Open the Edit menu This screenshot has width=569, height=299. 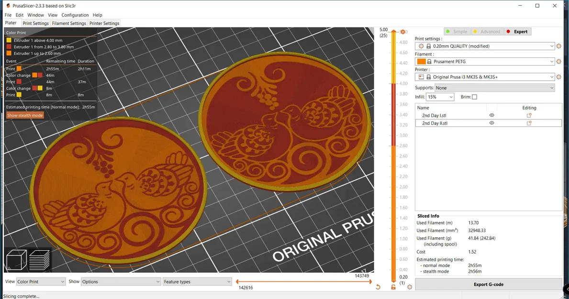[19, 15]
